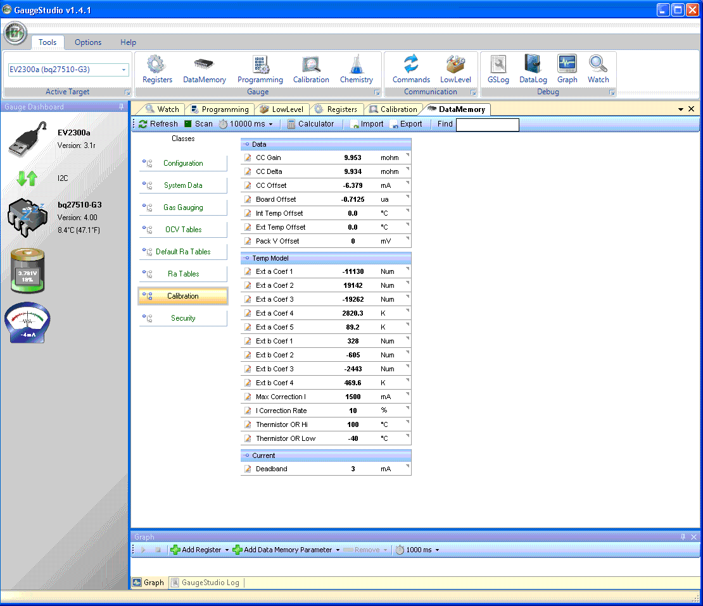The image size is (703, 606).
Task: Click the sleeping bq27510-G3 chip icon
Action: 27,218
